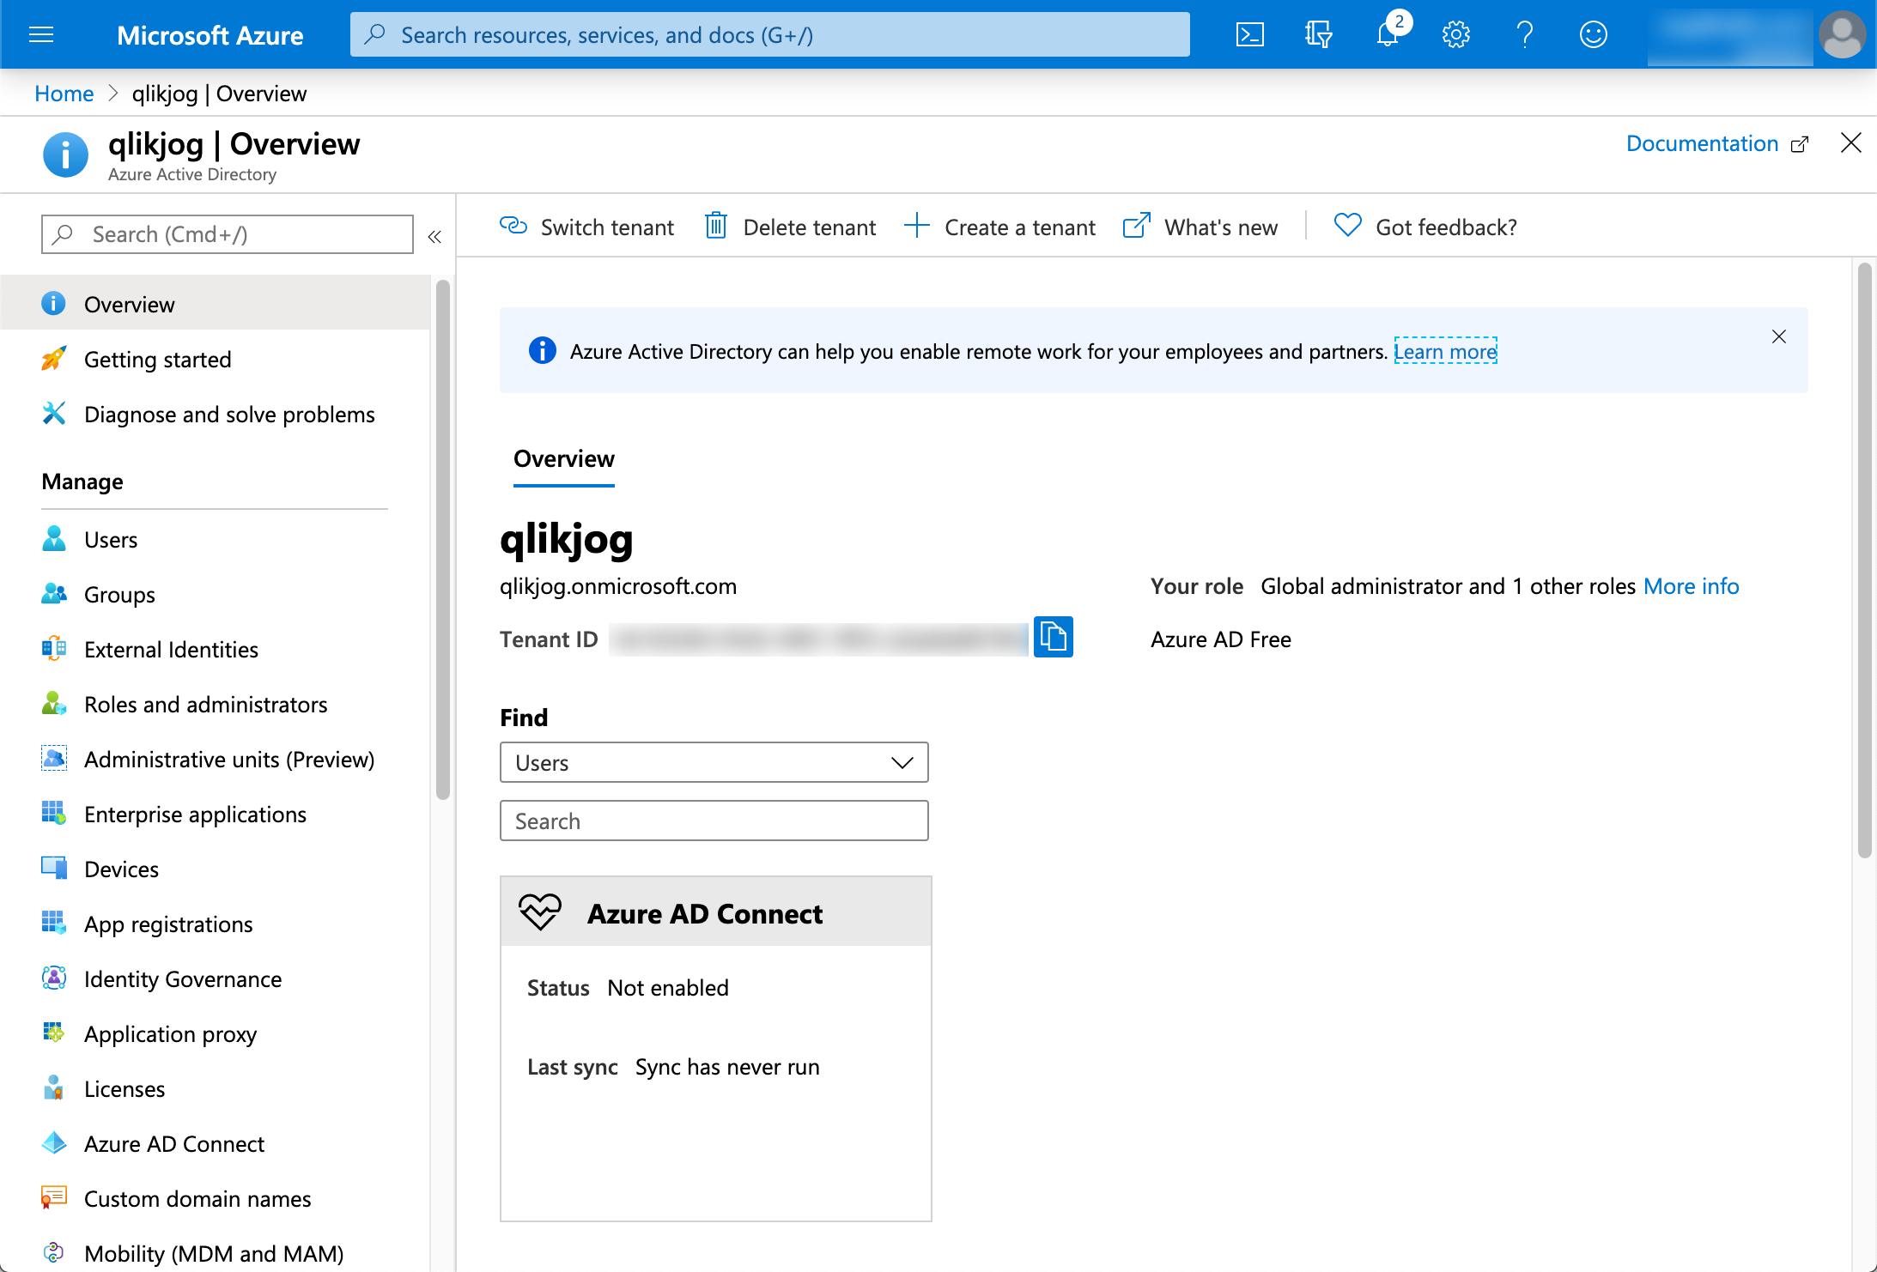The height and width of the screenshot is (1272, 1877).
Task: Open Roles and administrators icon
Action: [54, 704]
